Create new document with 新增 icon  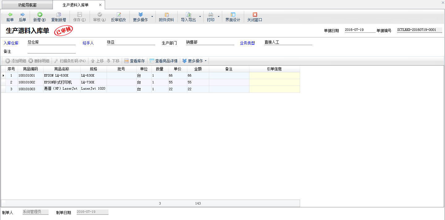40,15
